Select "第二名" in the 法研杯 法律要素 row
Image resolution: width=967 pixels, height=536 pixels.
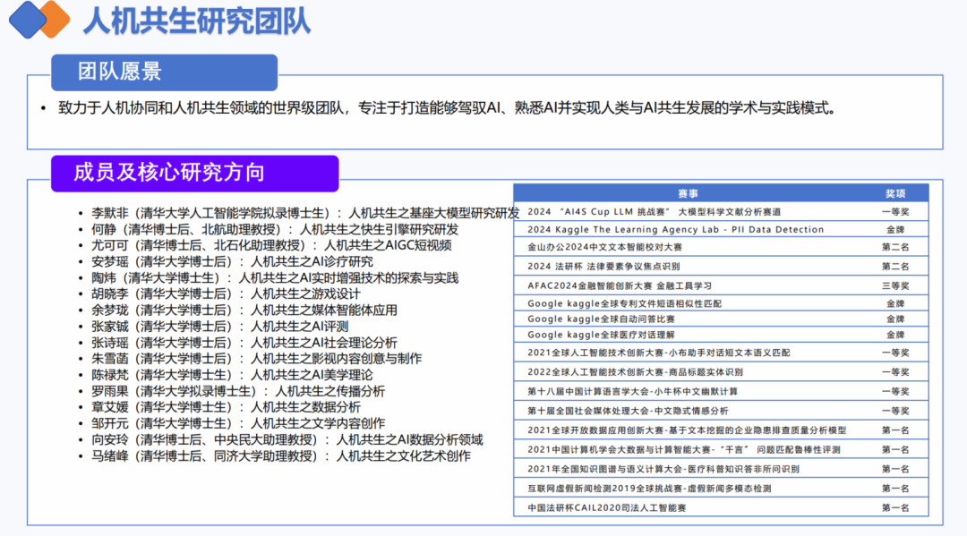coord(895,266)
